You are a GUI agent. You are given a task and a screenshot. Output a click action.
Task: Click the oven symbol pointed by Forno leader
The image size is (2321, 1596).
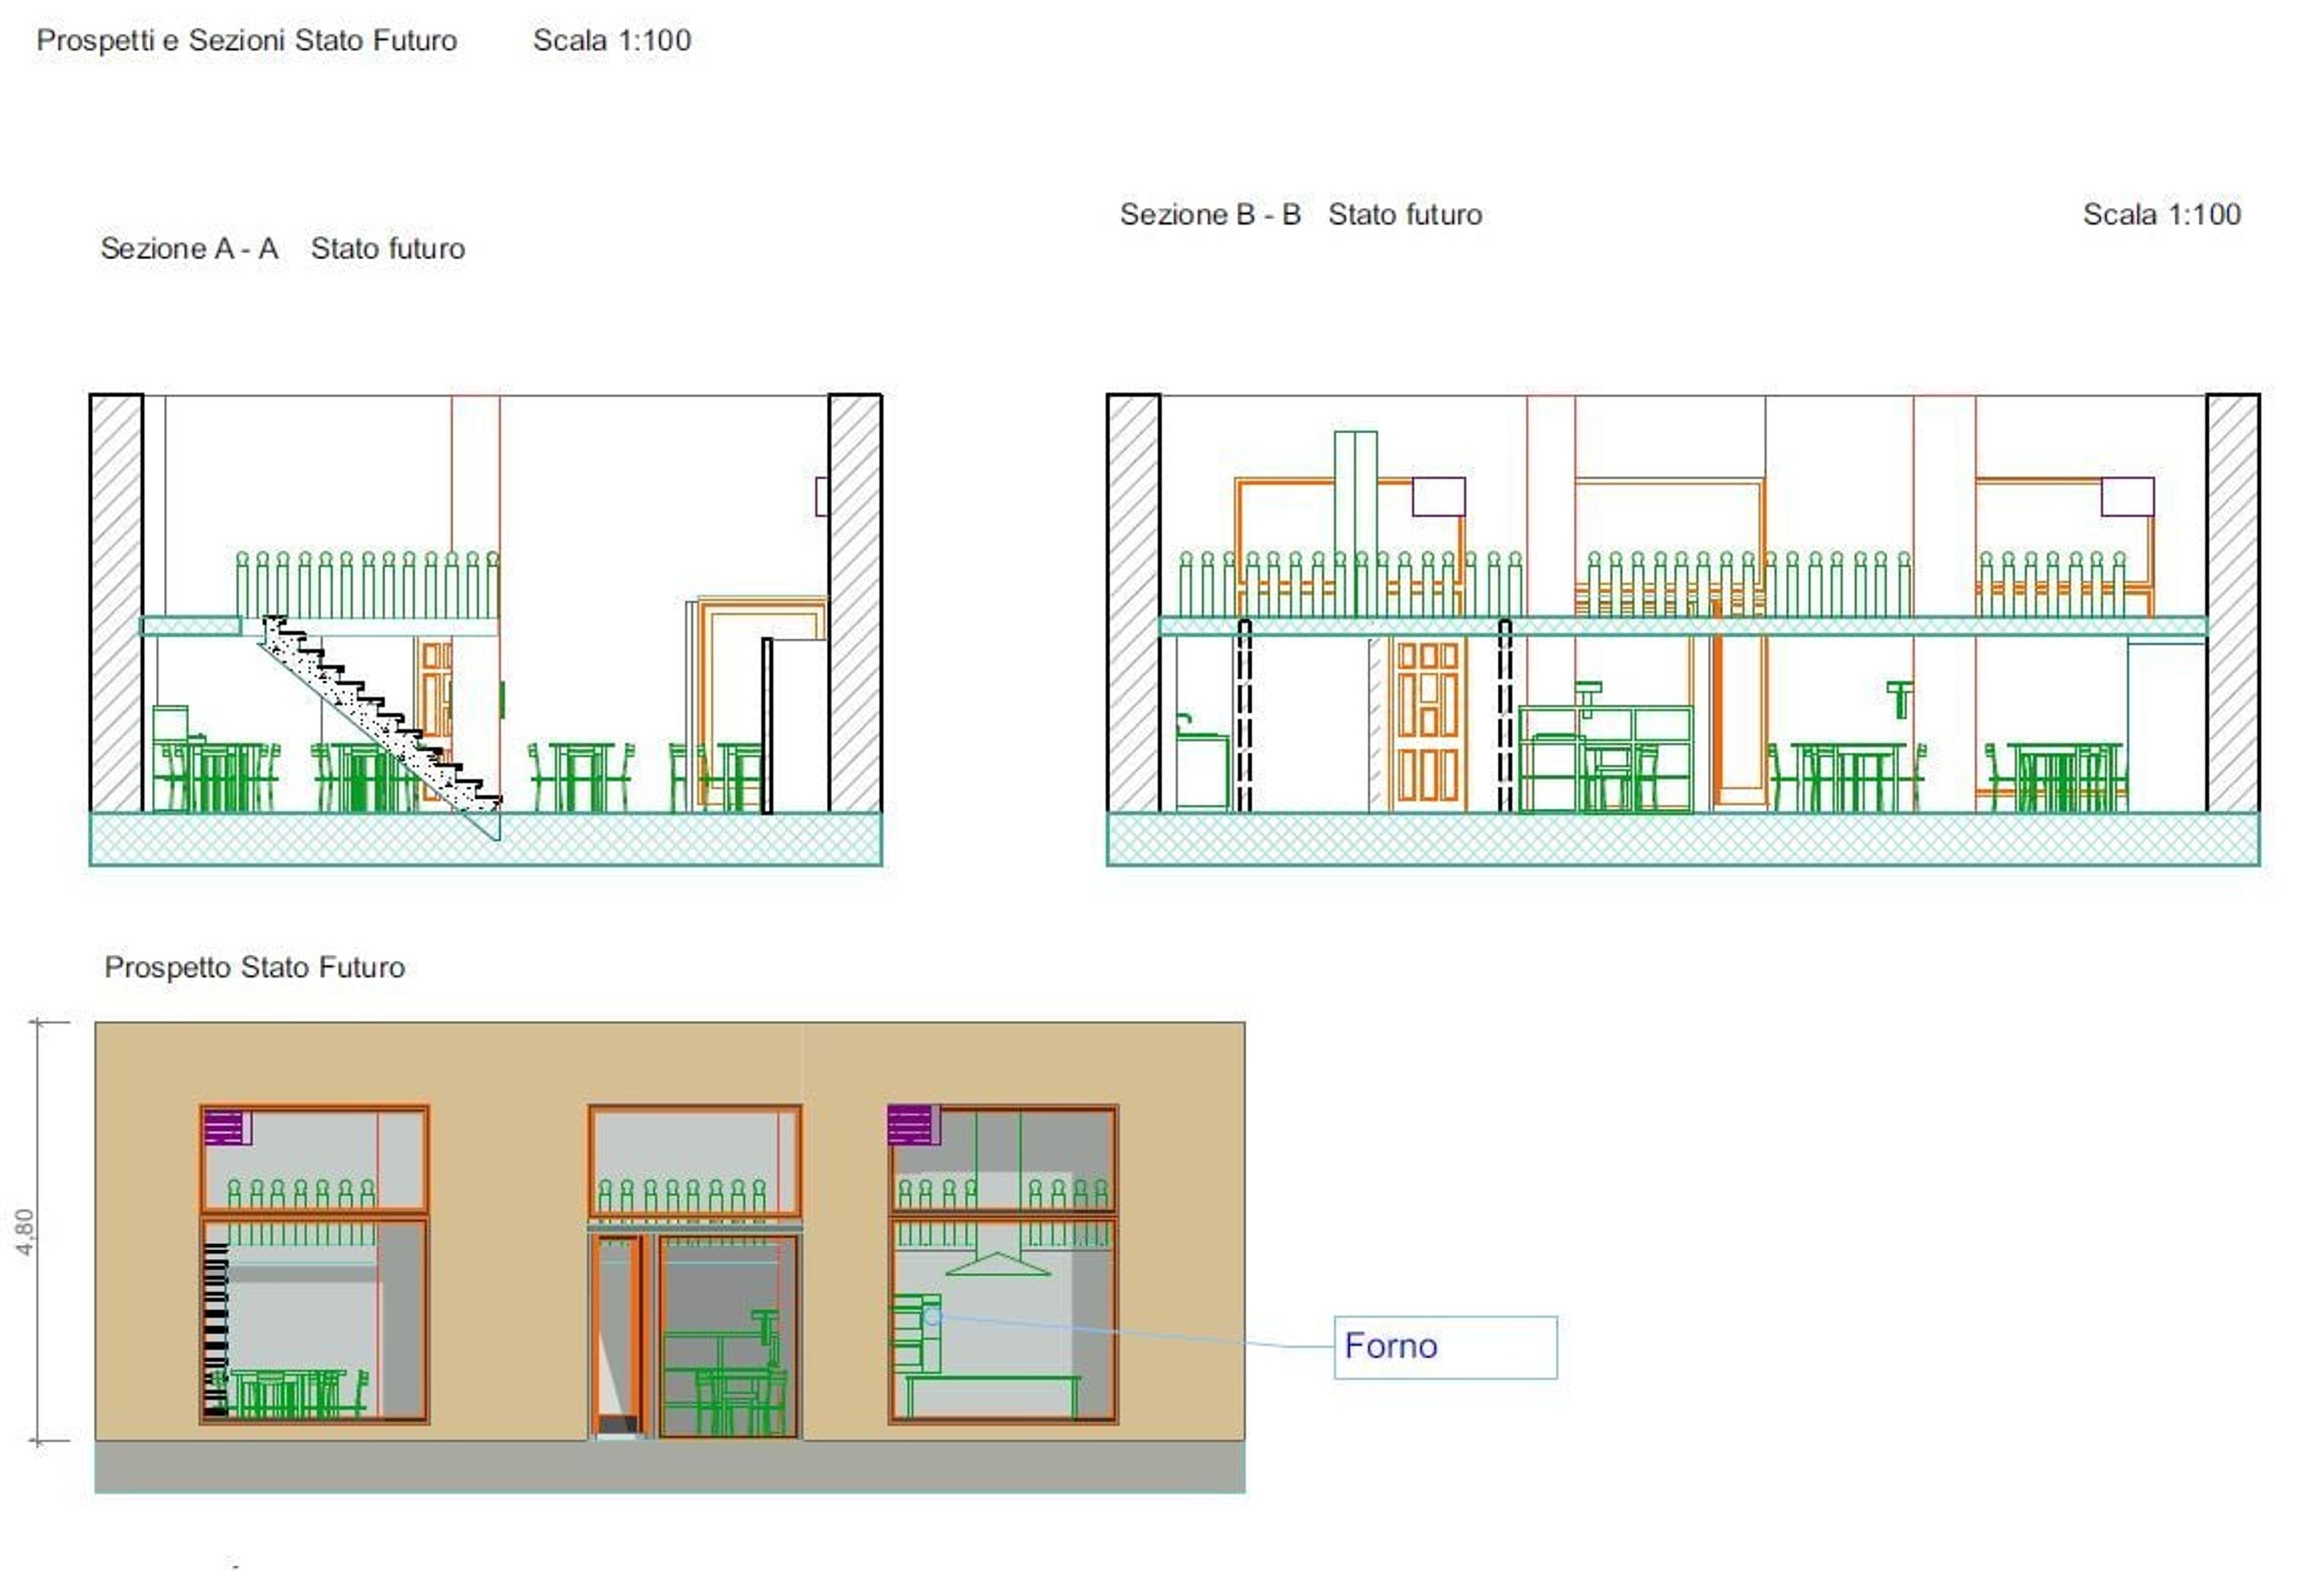click(x=916, y=1332)
